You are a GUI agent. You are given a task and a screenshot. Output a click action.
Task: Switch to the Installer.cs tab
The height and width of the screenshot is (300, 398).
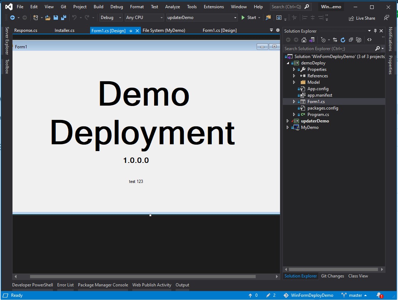64,30
